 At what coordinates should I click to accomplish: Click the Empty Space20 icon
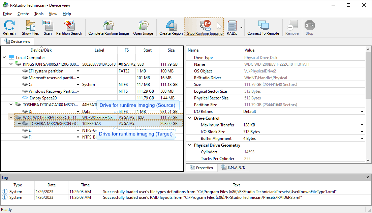(25, 98)
